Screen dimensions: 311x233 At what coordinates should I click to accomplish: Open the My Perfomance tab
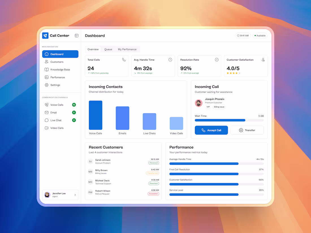pos(127,49)
